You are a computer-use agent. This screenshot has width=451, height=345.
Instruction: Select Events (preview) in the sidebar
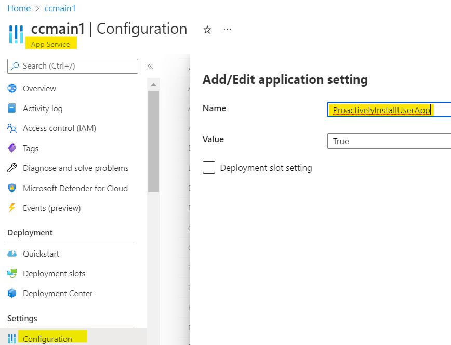[x=52, y=208]
